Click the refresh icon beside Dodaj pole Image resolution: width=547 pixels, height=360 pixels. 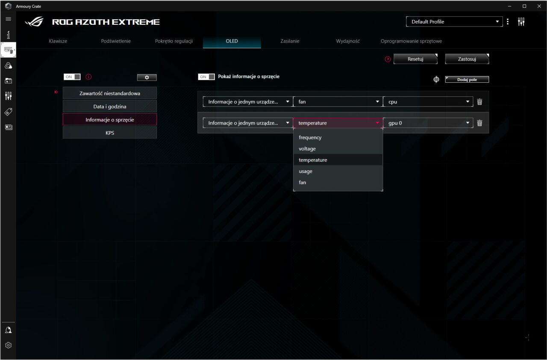(436, 79)
